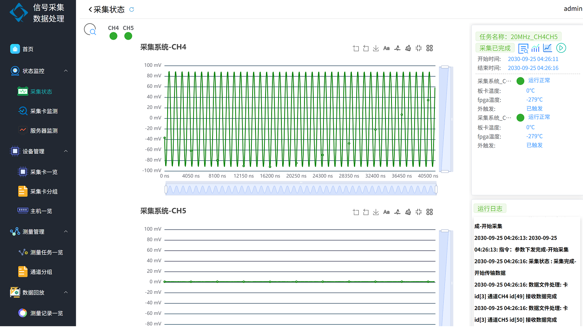Go back using the 采集状态 back arrow
The width and height of the screenshot is (583, 327).
(x=90, y=10)
